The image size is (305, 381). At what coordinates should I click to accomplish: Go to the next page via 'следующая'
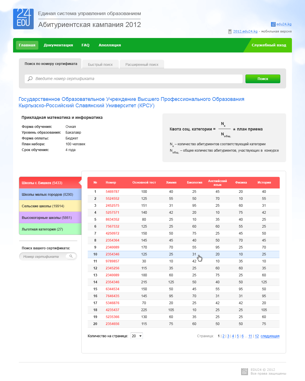pos(270,336)
